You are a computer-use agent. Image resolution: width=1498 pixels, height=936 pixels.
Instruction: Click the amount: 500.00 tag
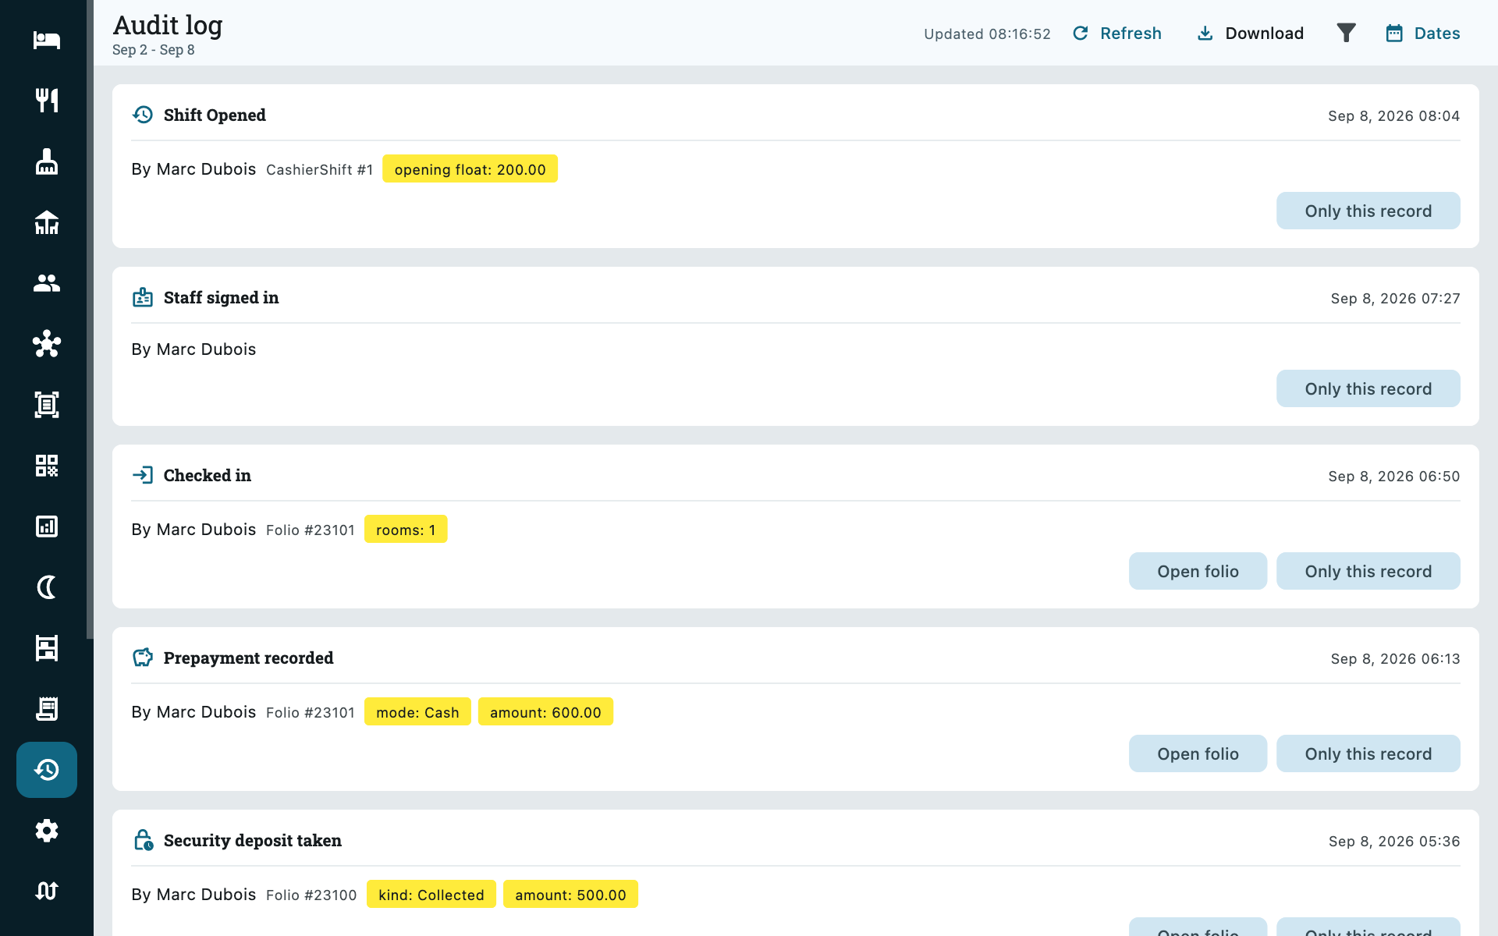pyautogui.click(x=570, y=894)
